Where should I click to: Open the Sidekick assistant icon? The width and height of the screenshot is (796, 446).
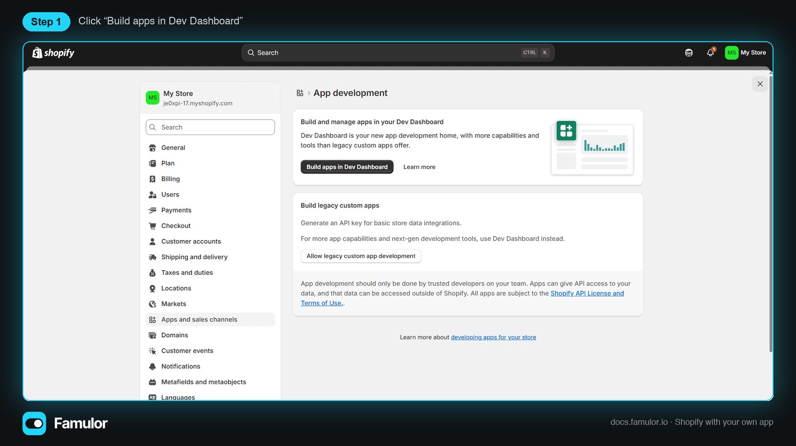tap(689, 53)
